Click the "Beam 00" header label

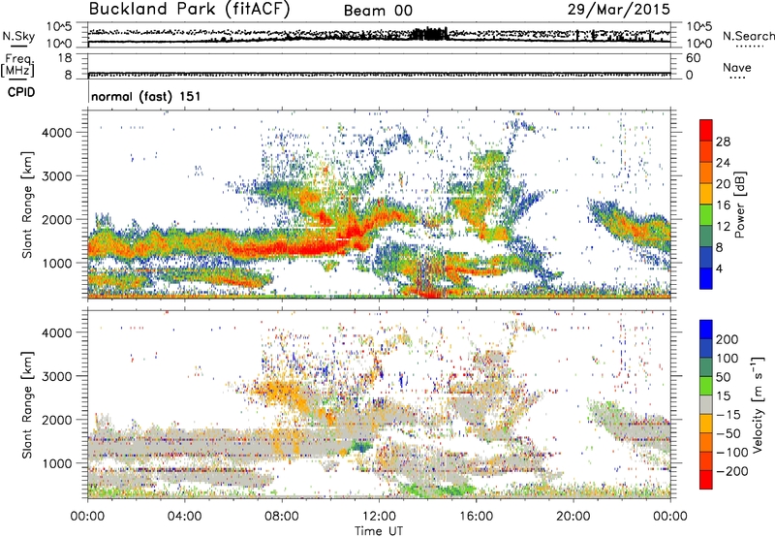(378, 11)
